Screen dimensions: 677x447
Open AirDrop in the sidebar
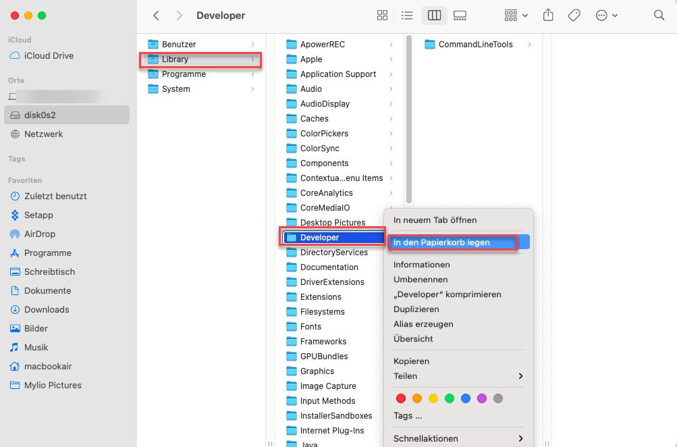[x=67, y=234]
